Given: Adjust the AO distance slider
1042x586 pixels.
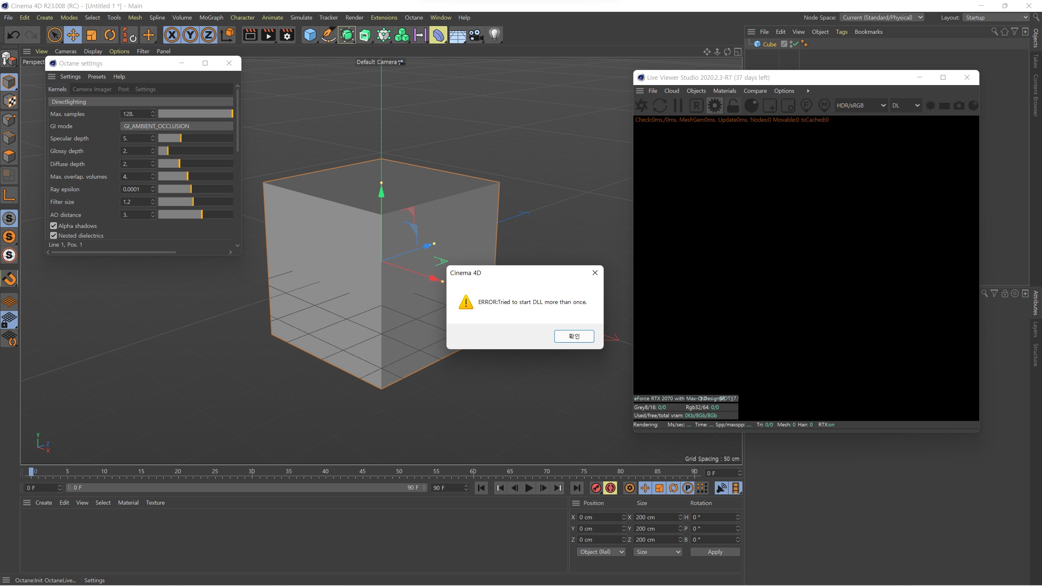Looking at the screenshot, I should pyautogui.click(x=195, y=214).
